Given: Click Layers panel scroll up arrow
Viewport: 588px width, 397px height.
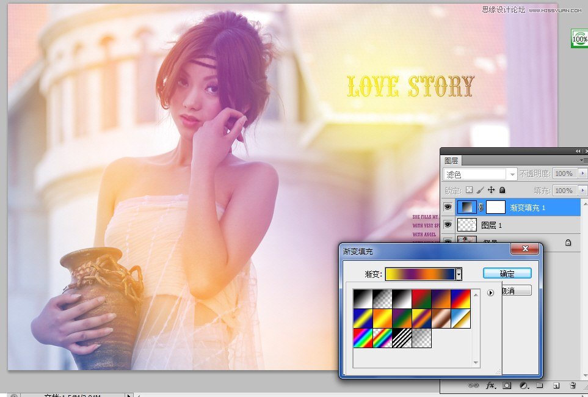Looking at the screenshot, I should pos(584,204).
